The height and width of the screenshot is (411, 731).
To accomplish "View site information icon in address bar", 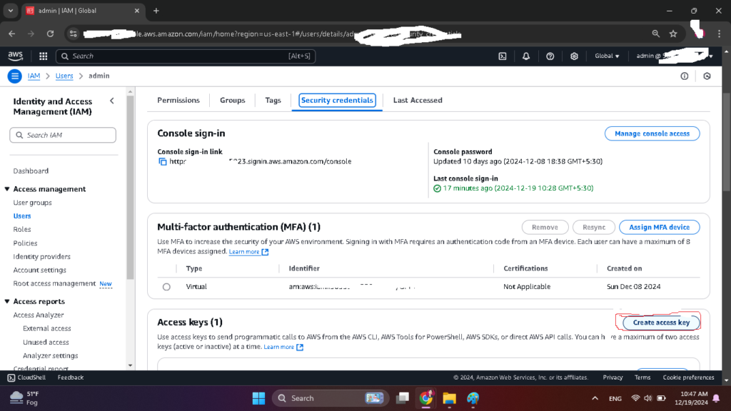I will tap(74, 34).
